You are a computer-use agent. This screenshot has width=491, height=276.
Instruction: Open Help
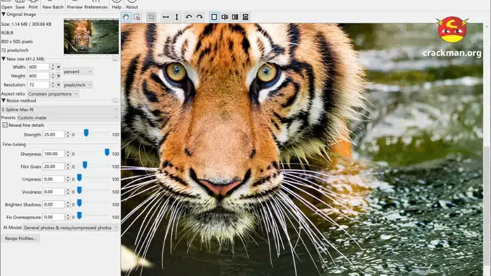117,5
